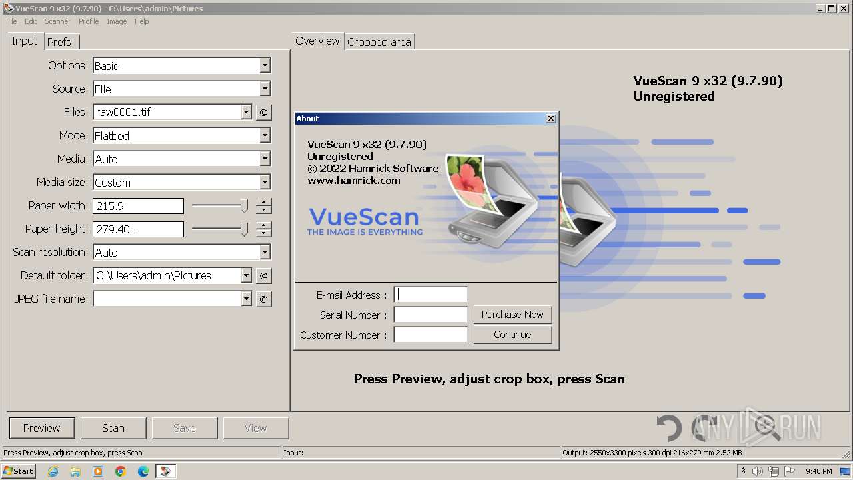Increase Paper height with up stepper
Image resolution: width=853 pixels, height=480 pixels.
pyautogui.click(x=264, y=225)
